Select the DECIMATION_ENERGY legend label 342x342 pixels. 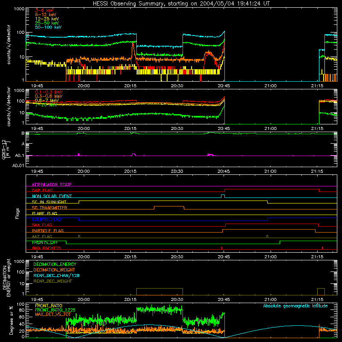coord(55,264)
